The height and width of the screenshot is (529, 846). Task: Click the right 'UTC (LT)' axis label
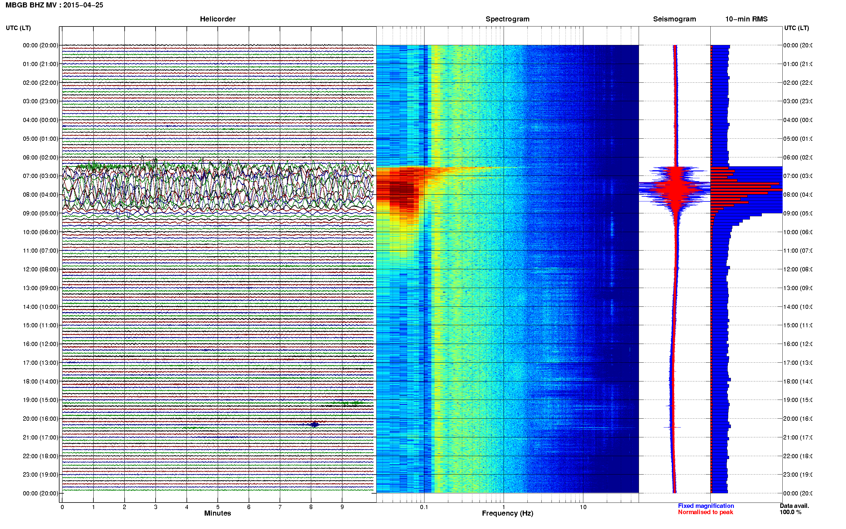[796, 28]
